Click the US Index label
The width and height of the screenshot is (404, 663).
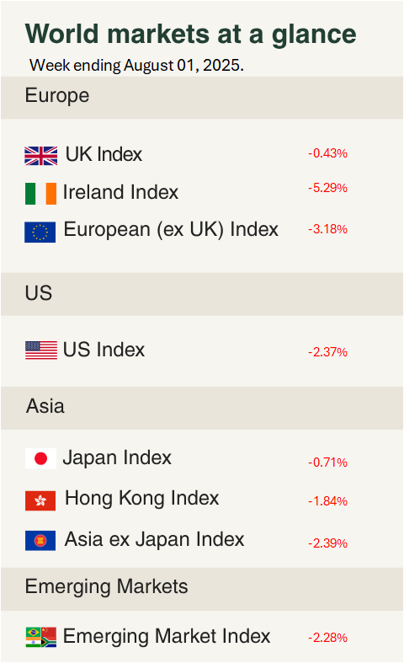point(104,350)
